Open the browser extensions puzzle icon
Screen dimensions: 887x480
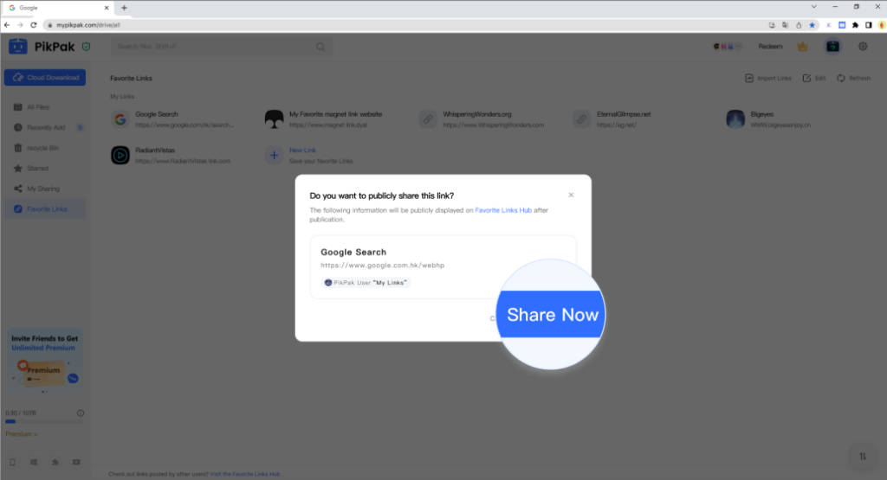pos(856,25)
